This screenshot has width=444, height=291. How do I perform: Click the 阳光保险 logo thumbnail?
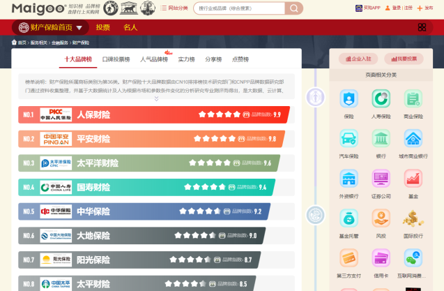pos(56,260)
